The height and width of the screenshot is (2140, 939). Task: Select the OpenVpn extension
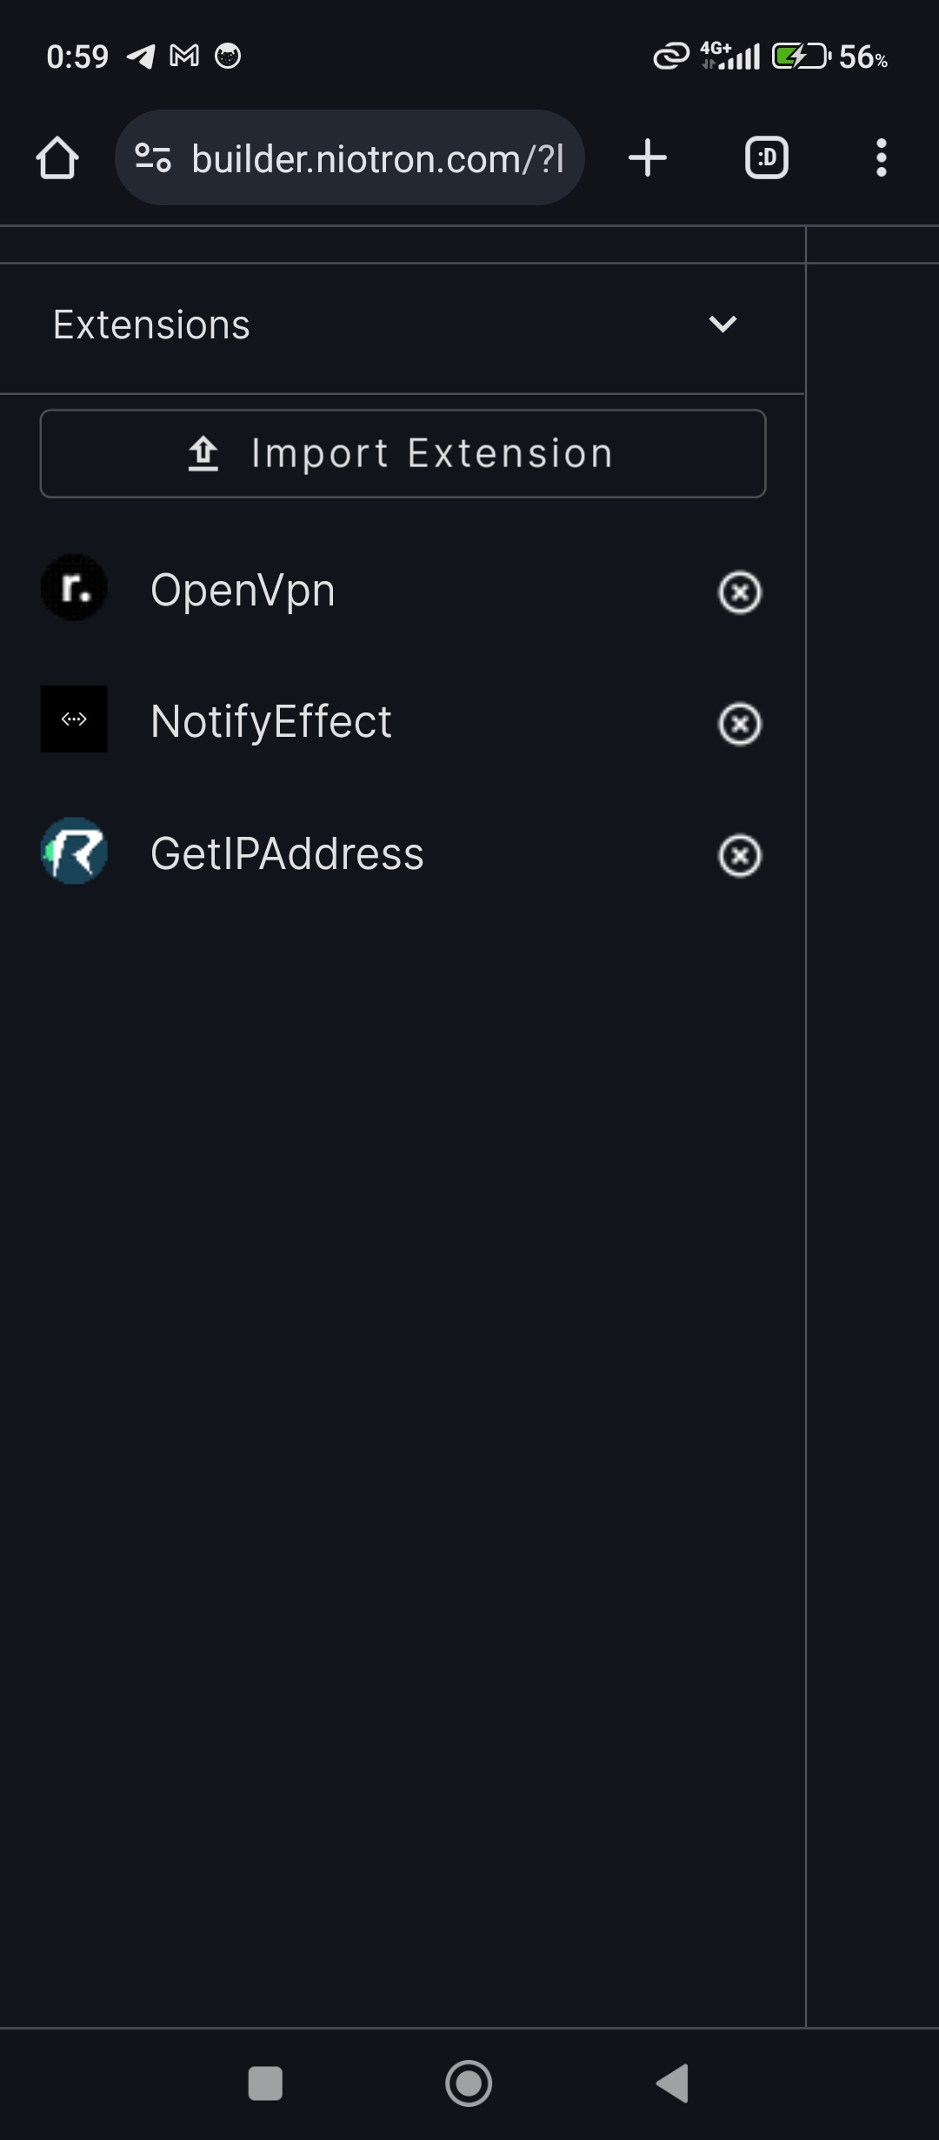pyautogui.click(x=243, y=591)
